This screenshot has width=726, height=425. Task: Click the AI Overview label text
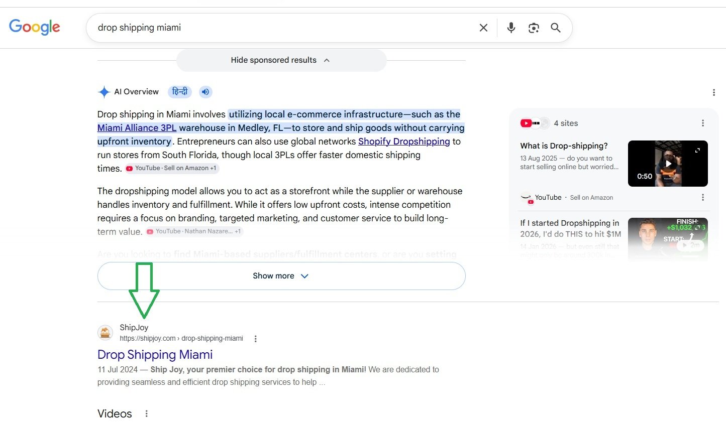[136, 92]
